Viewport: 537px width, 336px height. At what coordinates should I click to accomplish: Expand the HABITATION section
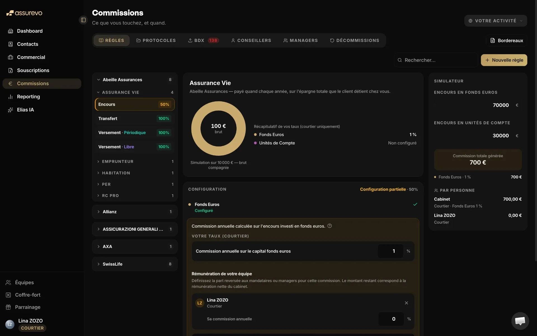coord(135,173)
